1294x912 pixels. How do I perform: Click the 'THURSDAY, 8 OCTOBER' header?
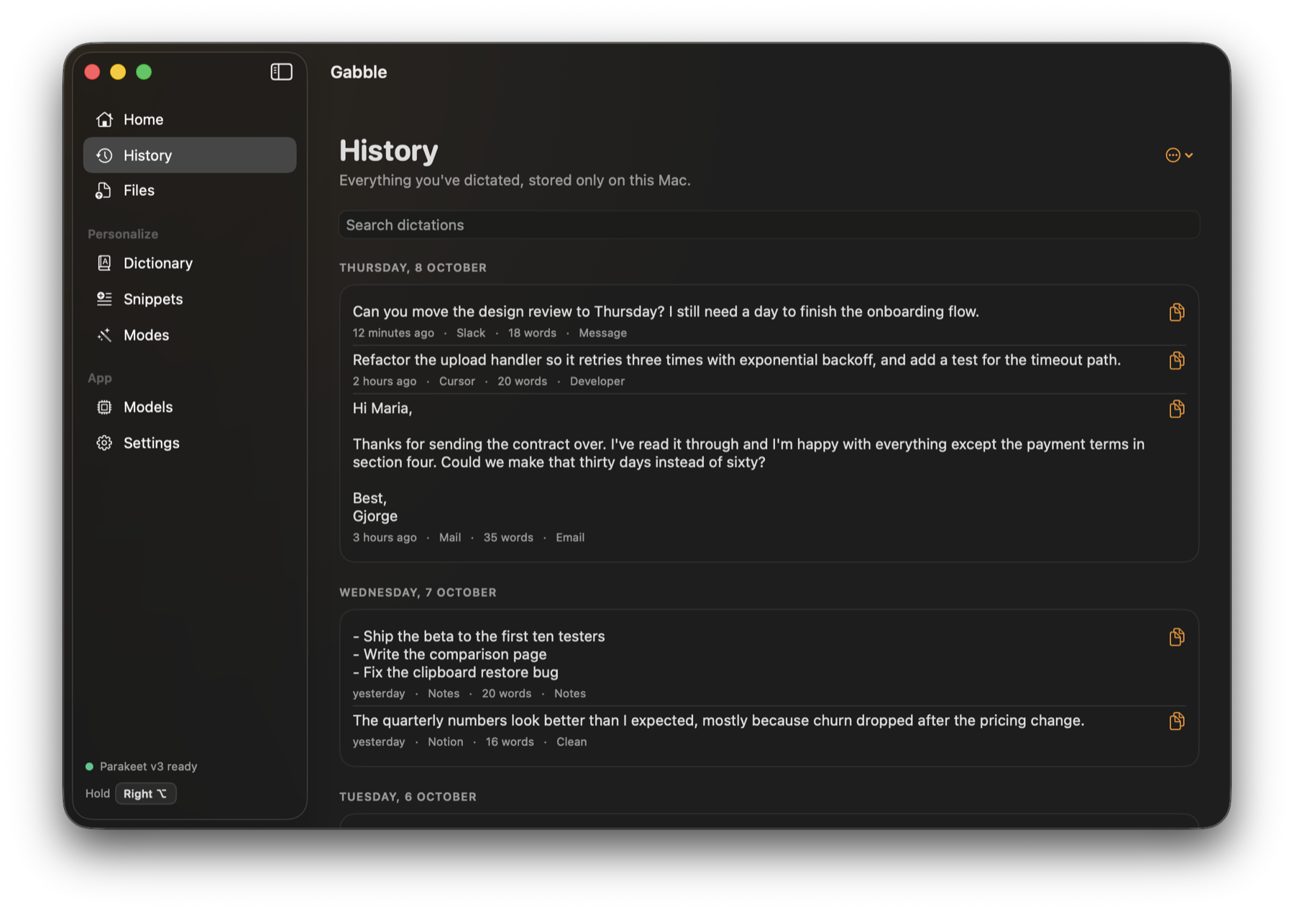[413, 268]
